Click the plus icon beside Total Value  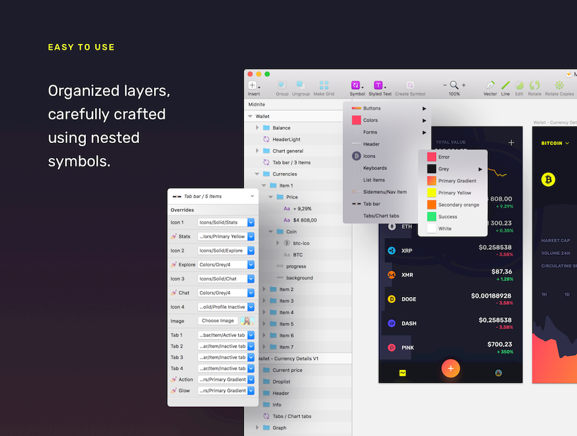tap(511, 143)
